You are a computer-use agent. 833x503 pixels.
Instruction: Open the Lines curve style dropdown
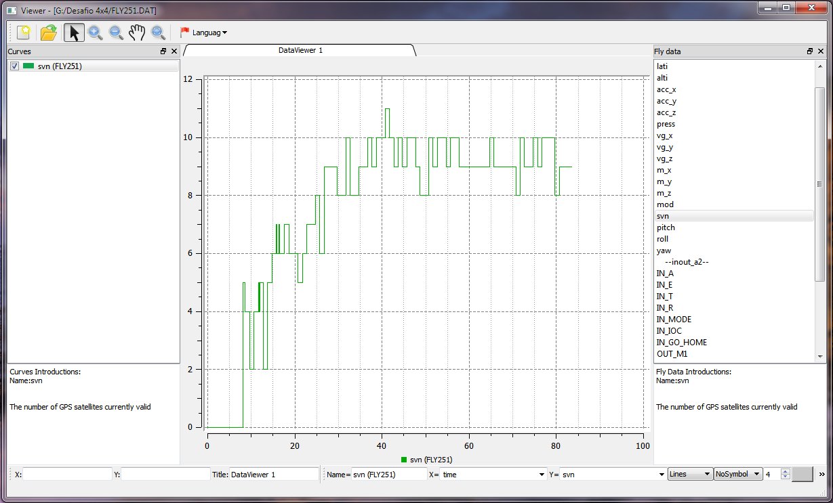(689, 475)
